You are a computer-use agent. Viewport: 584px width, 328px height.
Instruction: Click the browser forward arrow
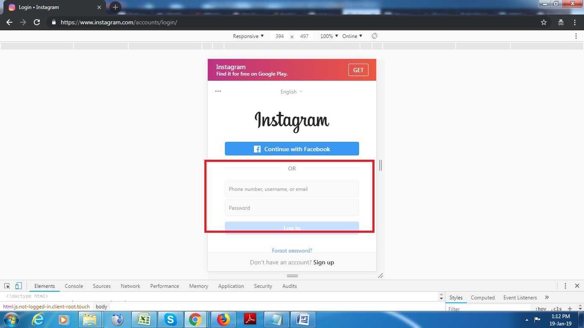coord(23,22)
